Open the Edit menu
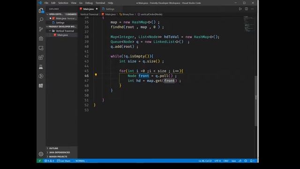This screenshot has width=300, height=169. 53,3
